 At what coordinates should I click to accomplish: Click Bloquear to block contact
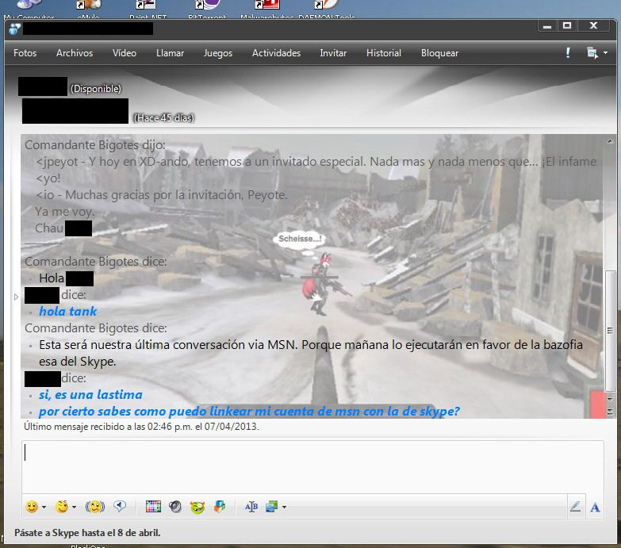(439, 53)
